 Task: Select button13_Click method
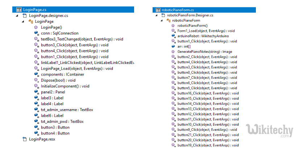(208, 109)
